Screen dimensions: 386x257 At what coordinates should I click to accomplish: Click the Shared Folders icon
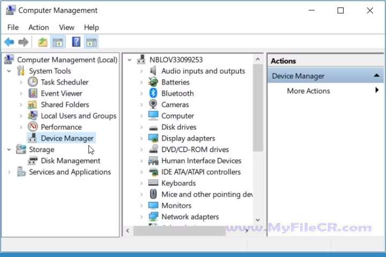32,104
